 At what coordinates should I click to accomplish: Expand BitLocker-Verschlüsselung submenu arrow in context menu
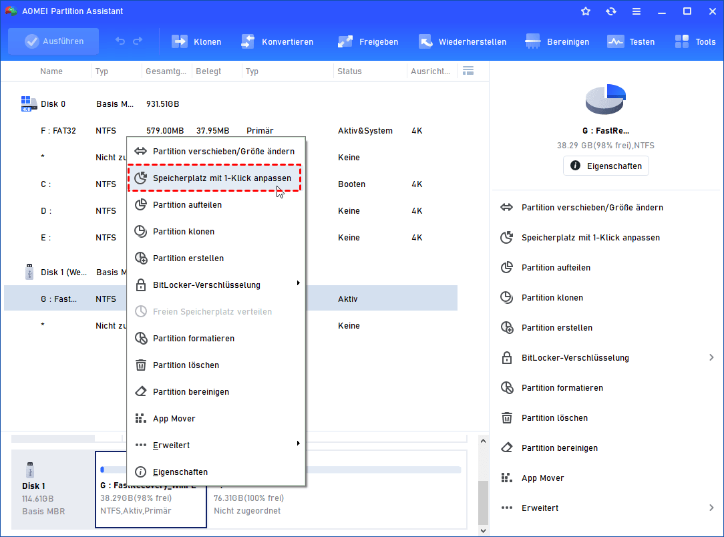point(299,283)
